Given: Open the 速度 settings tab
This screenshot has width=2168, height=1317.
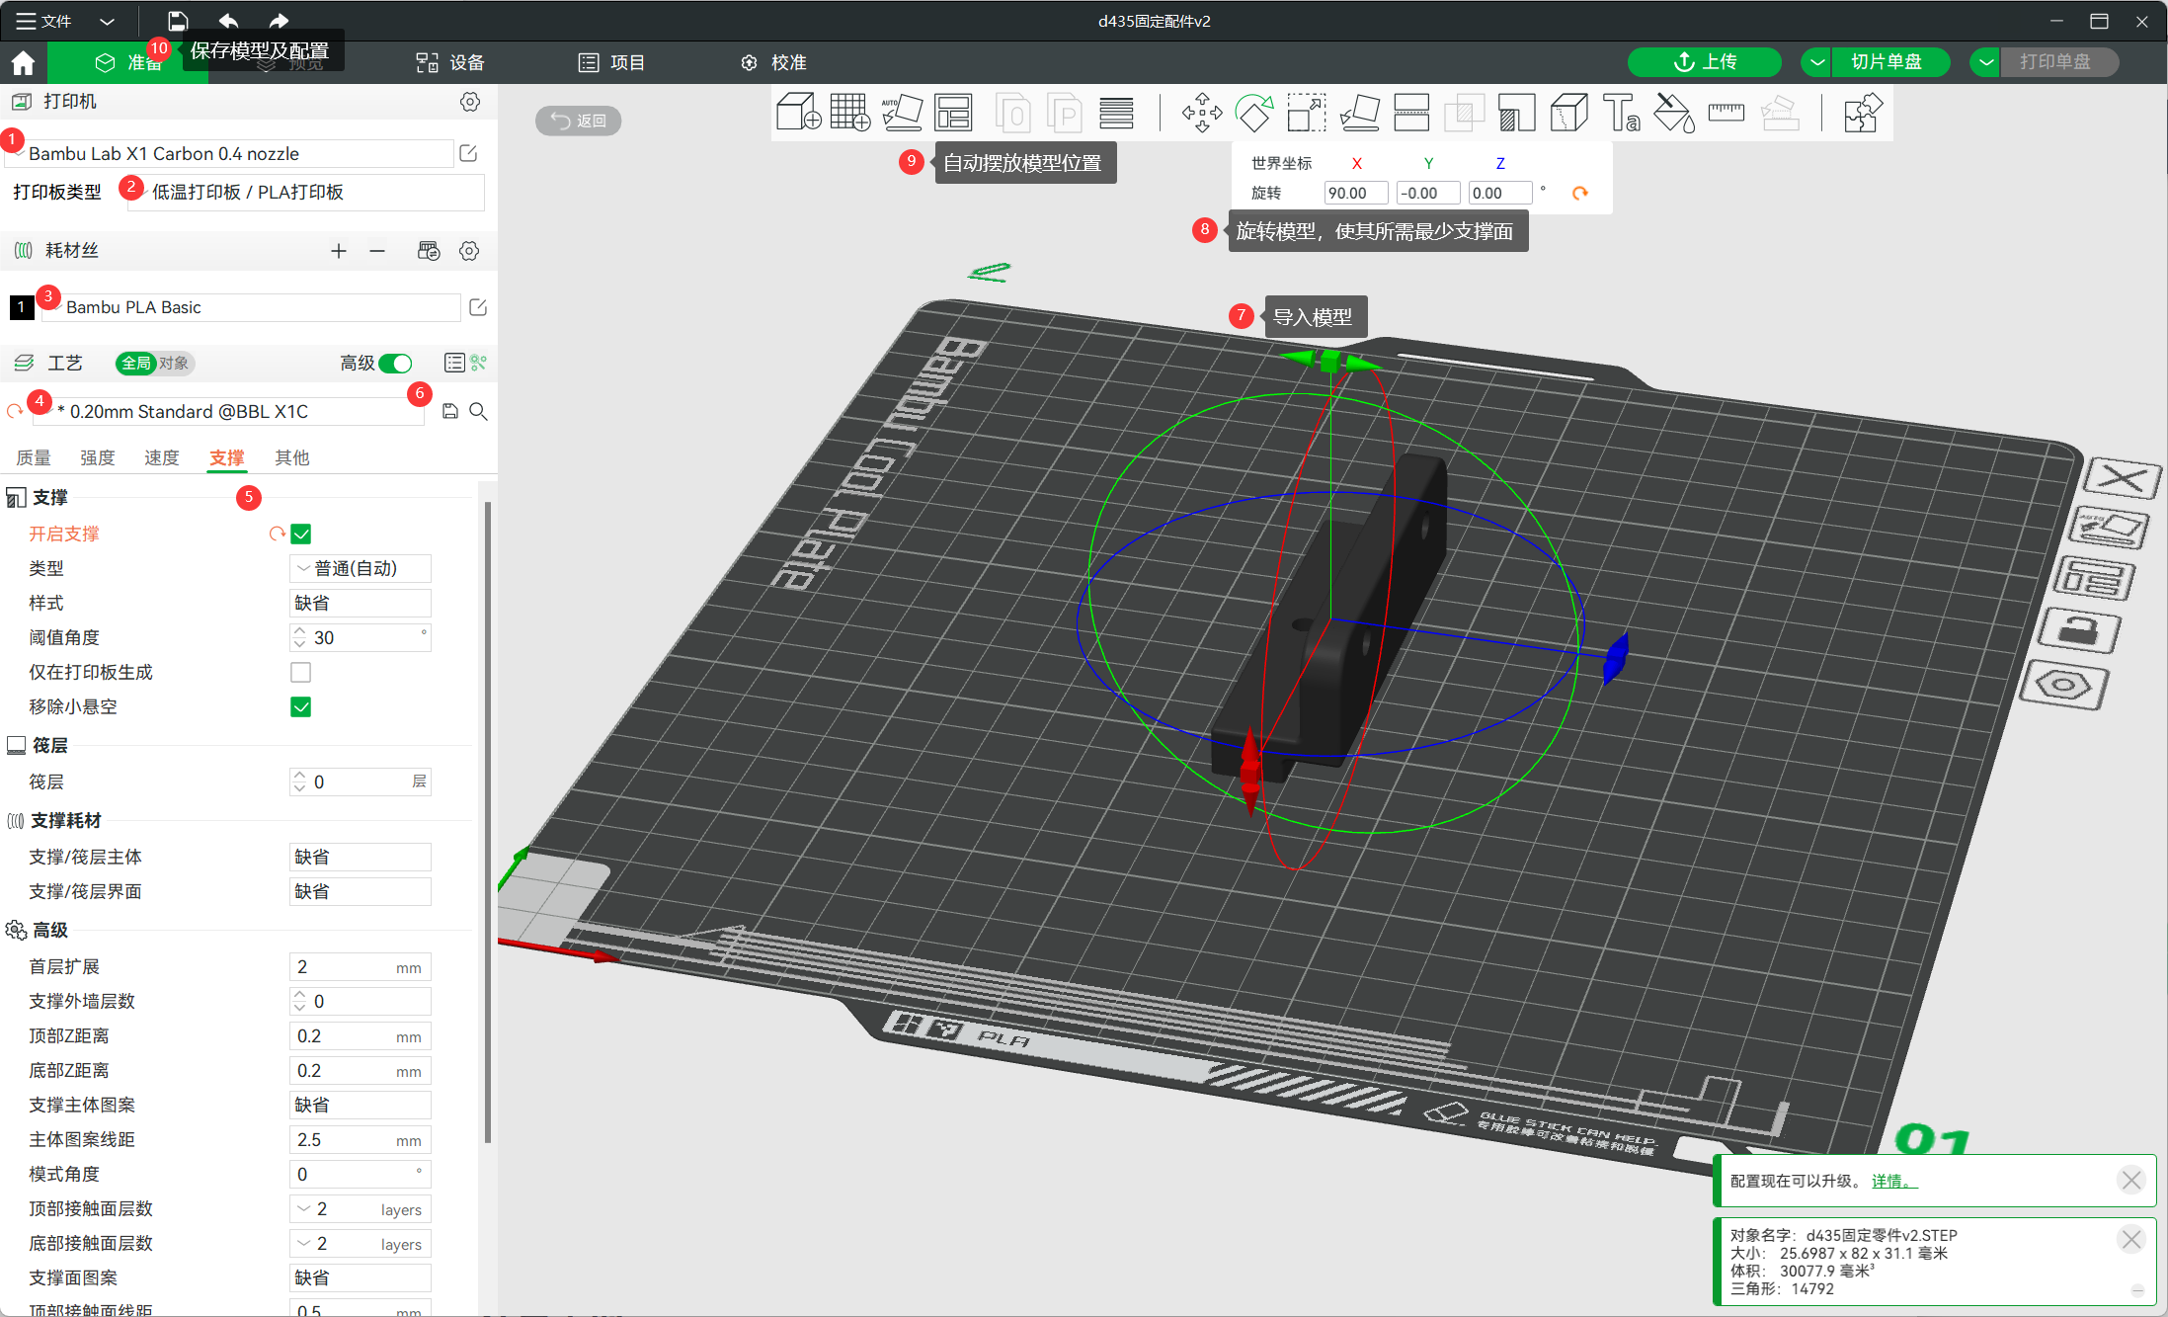Looking at the screenshot, I should pos(162,457).
